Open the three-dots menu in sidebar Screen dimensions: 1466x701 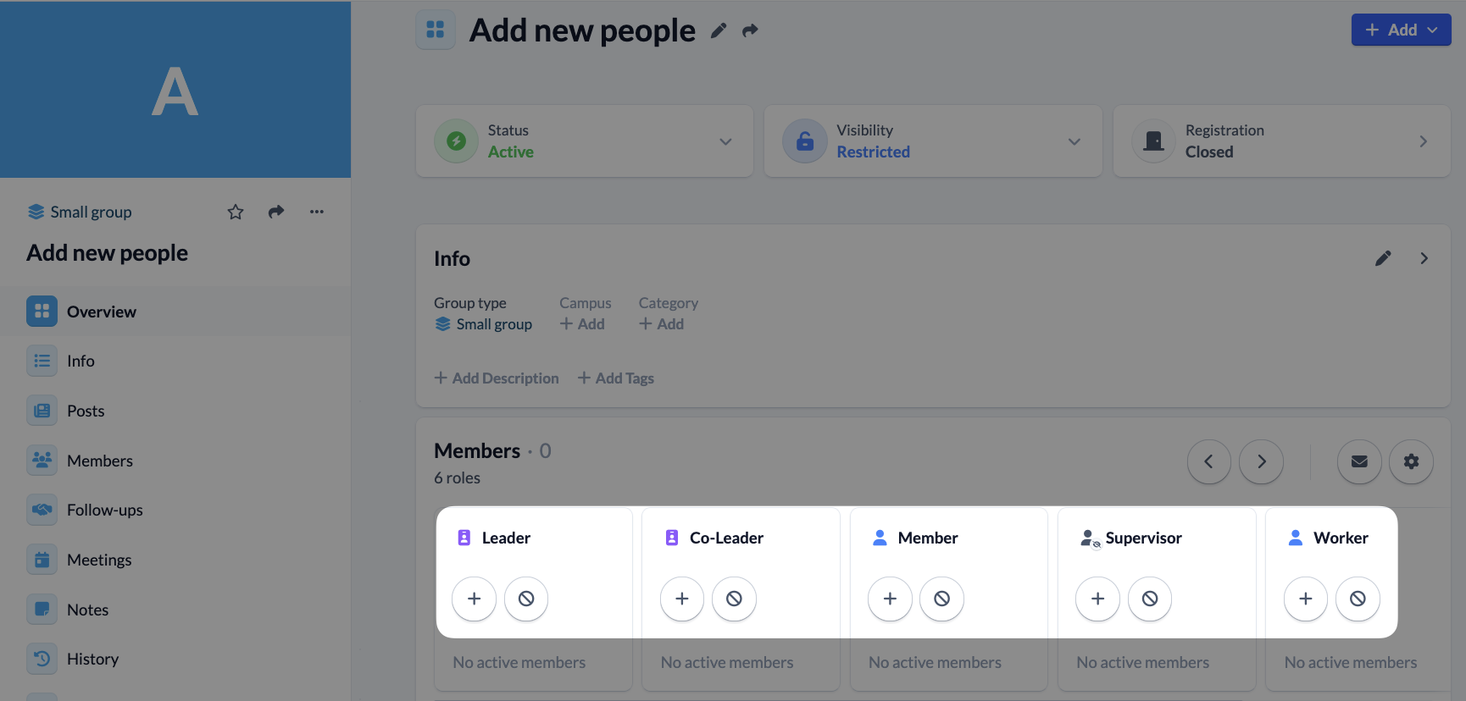click(317, 212)
